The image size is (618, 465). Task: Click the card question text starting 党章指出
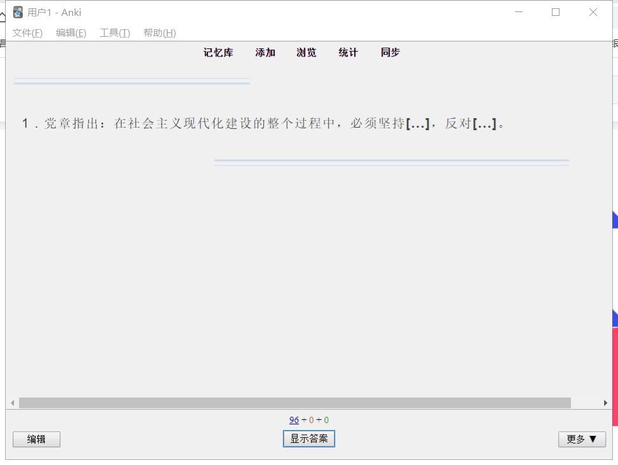point(264,124)
